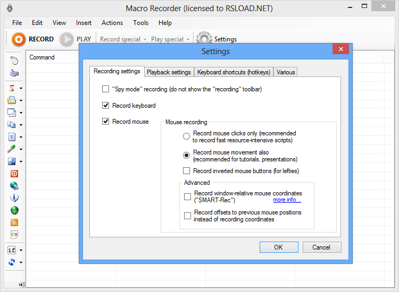399x292 pixels.
Task: Minimize the Macro Recorder window
Action: point(350,7)
